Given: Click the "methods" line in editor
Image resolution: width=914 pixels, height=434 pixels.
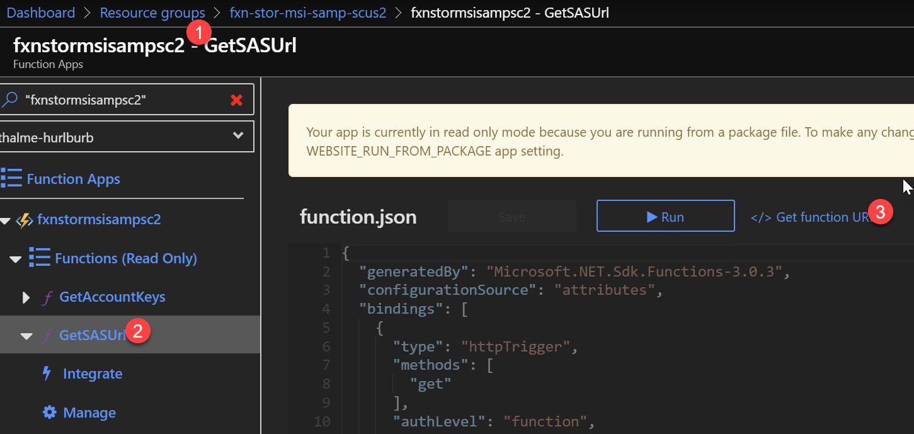Looking at the screenshot, I should pos(442,365).
